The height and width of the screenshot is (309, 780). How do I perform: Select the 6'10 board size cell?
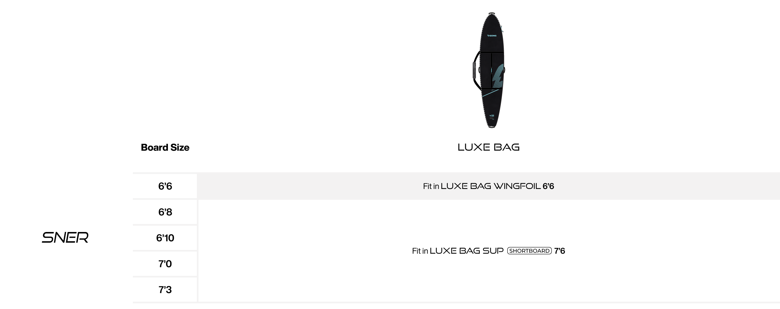click(x=165, y=238)
